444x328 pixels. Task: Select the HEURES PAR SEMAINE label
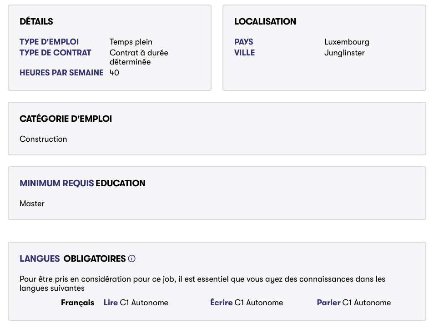click(x=61, y=73)
